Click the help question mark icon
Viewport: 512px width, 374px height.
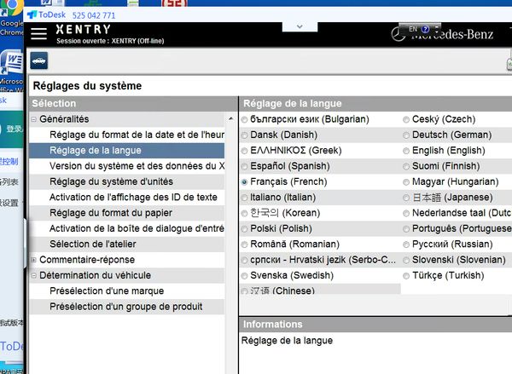click(x=425, y=29)
